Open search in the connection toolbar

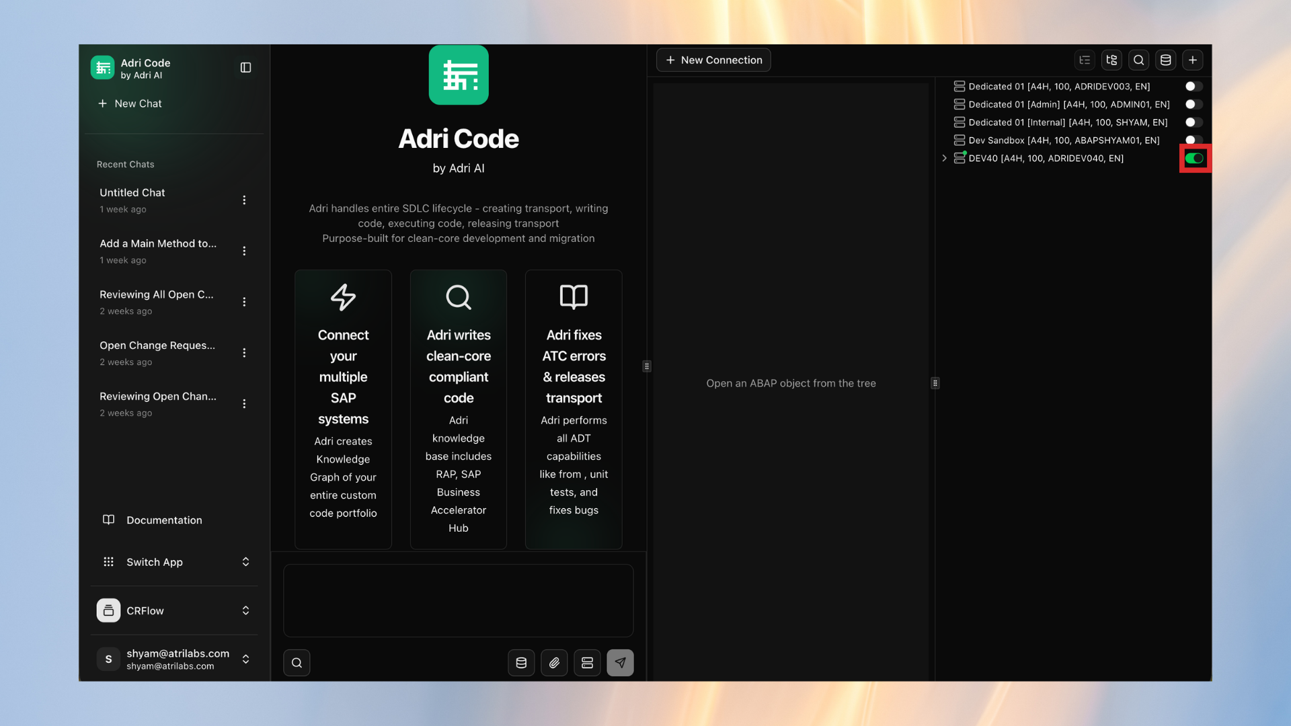coord(1138,60)
